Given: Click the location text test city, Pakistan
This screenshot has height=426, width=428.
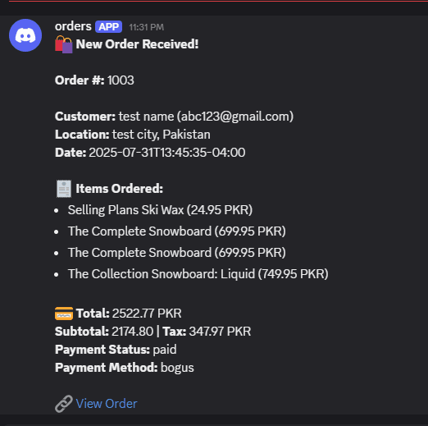Looking at the screenshot, I should [x=162, y=135].
